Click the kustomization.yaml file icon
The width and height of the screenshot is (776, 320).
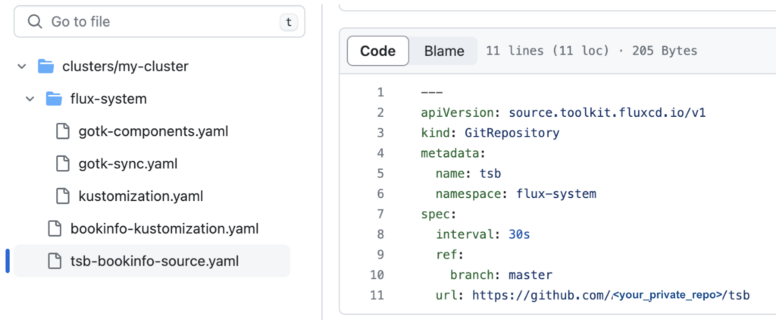[64, 196]
